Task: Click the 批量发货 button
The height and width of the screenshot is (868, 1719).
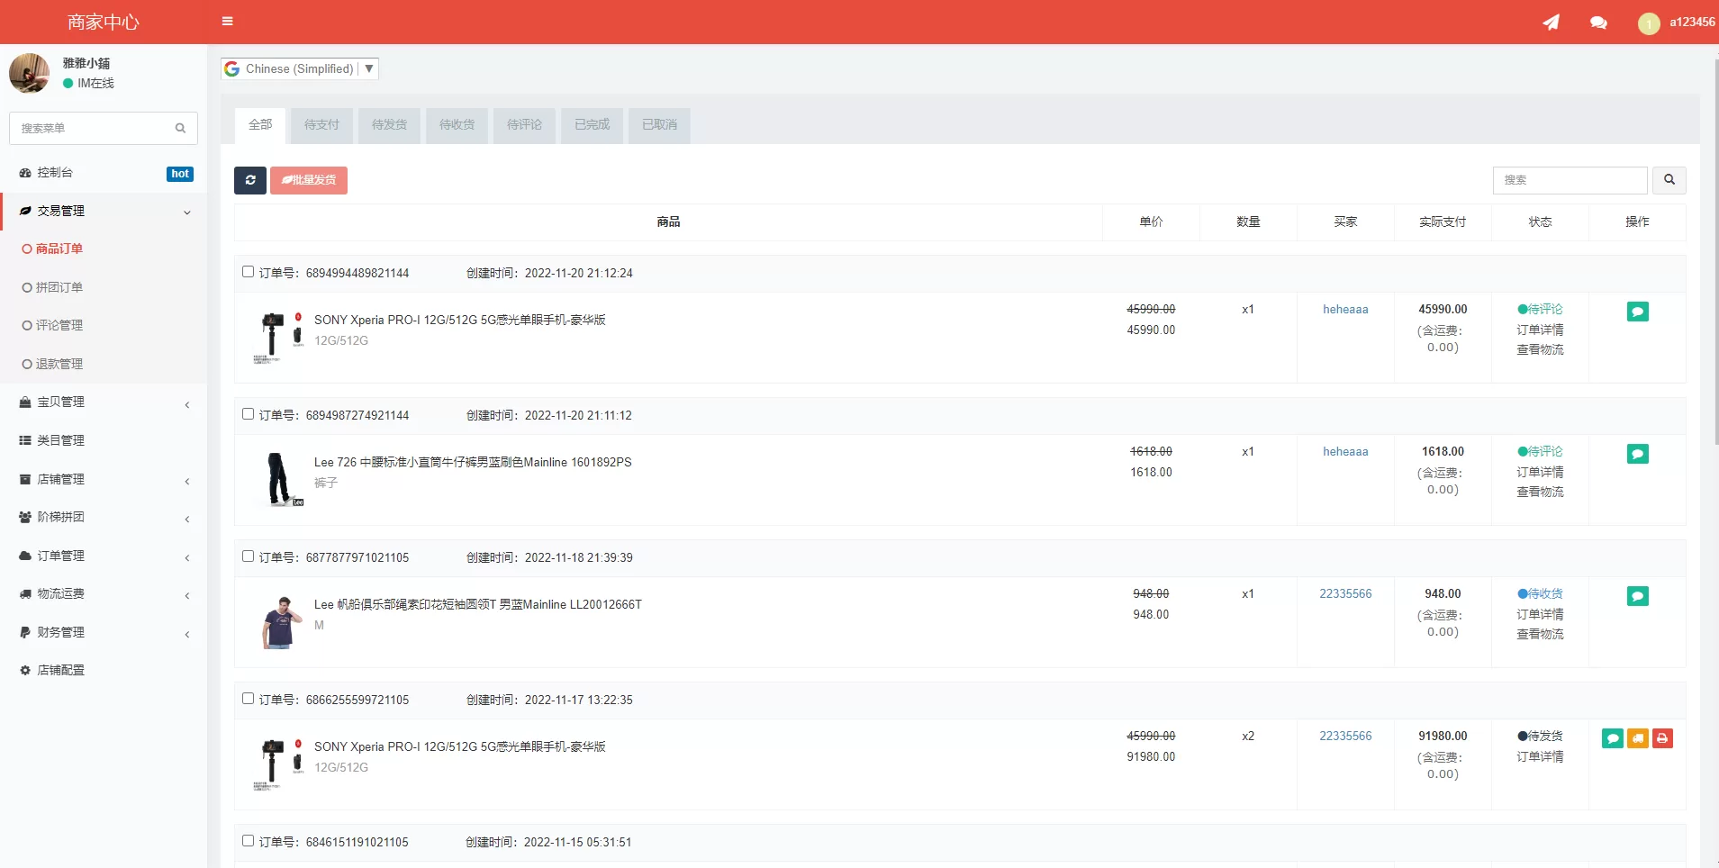Action: 309,180
